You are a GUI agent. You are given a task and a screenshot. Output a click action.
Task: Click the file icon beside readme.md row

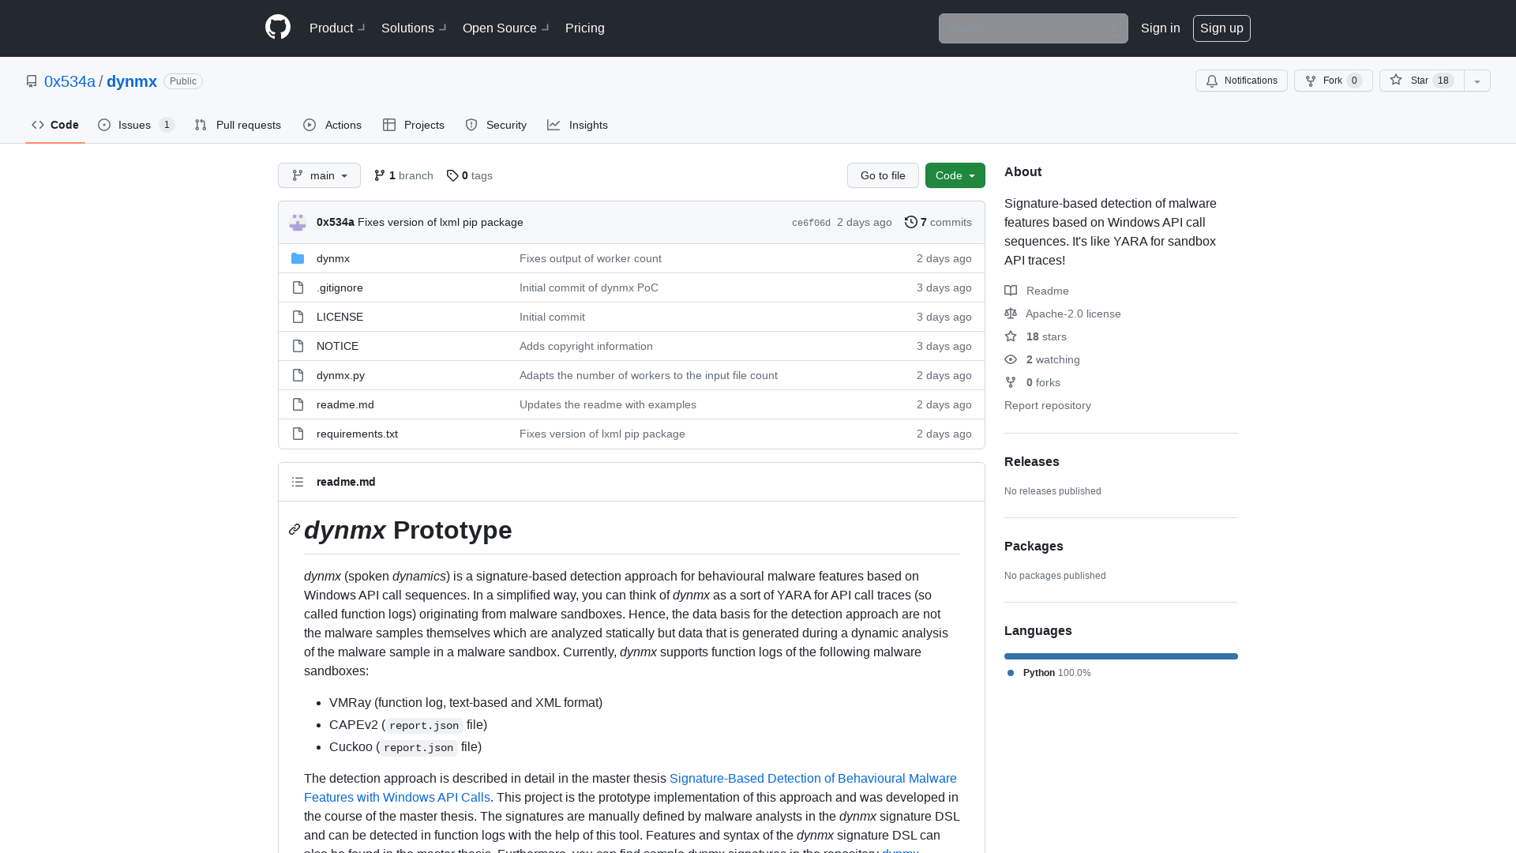[298, 404]
